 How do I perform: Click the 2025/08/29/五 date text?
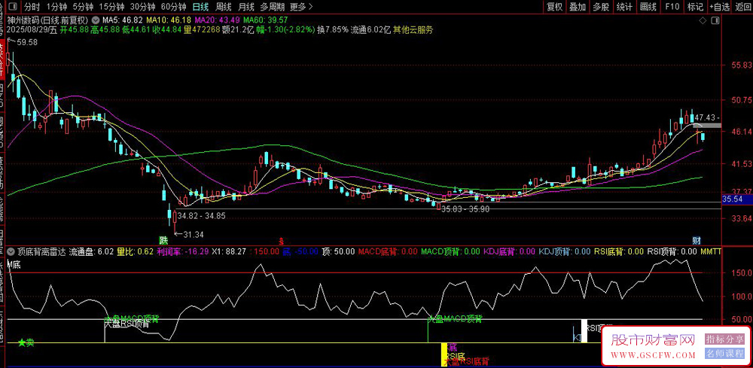click(x=30, y=30)
